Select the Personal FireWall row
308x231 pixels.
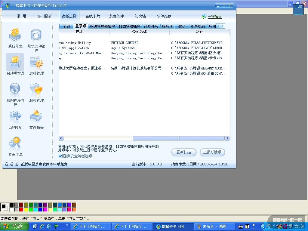coord(144,53)
